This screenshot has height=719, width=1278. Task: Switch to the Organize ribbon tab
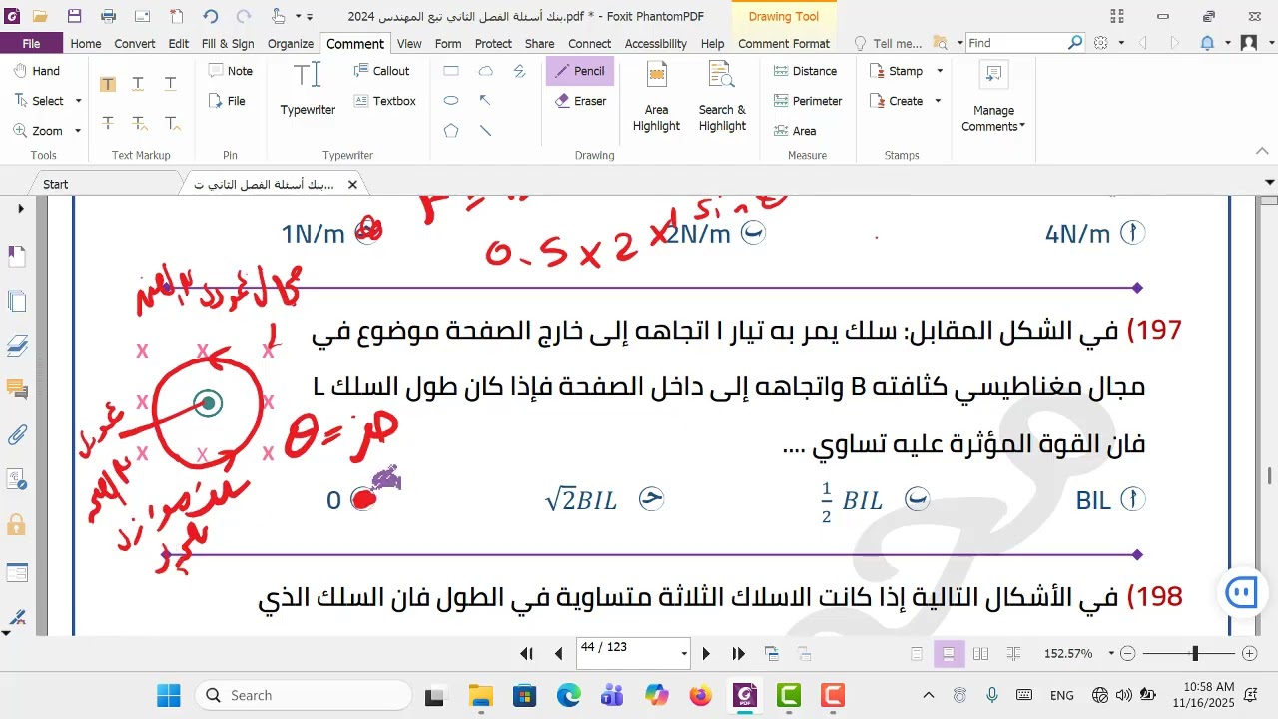pyautogui.click(x=291, y=43)
